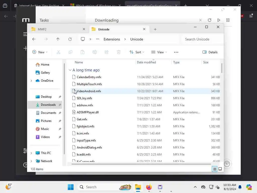Screen dimensions: 257x193
Task: Open Desktop quick access folder
Action: (x=46, y=97)
